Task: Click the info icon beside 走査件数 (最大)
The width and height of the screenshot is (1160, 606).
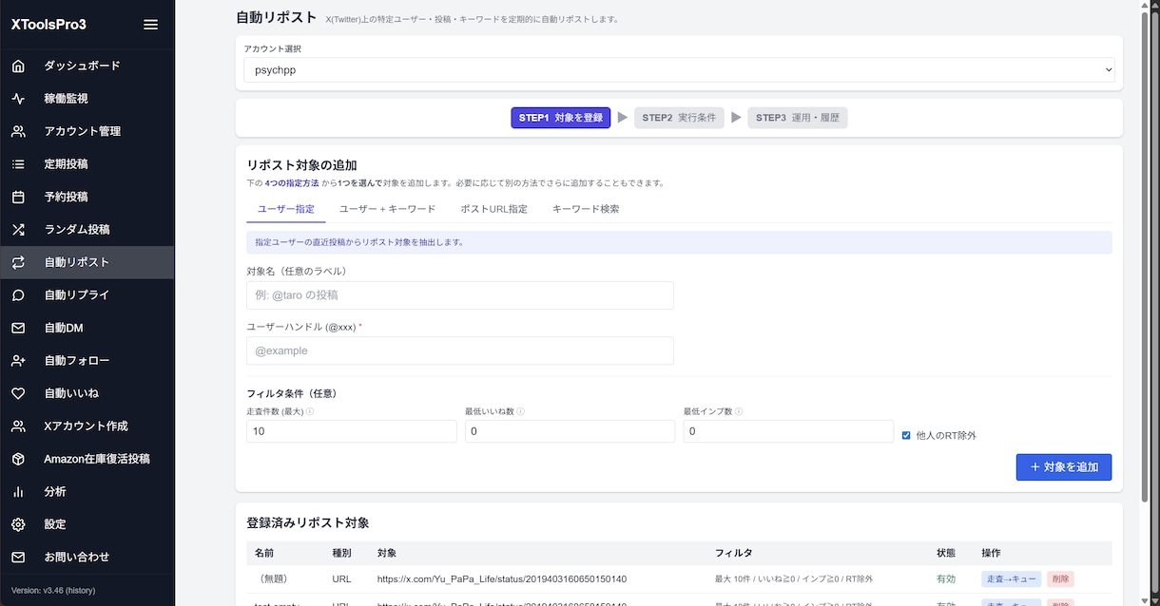Action: click(310, 411)
